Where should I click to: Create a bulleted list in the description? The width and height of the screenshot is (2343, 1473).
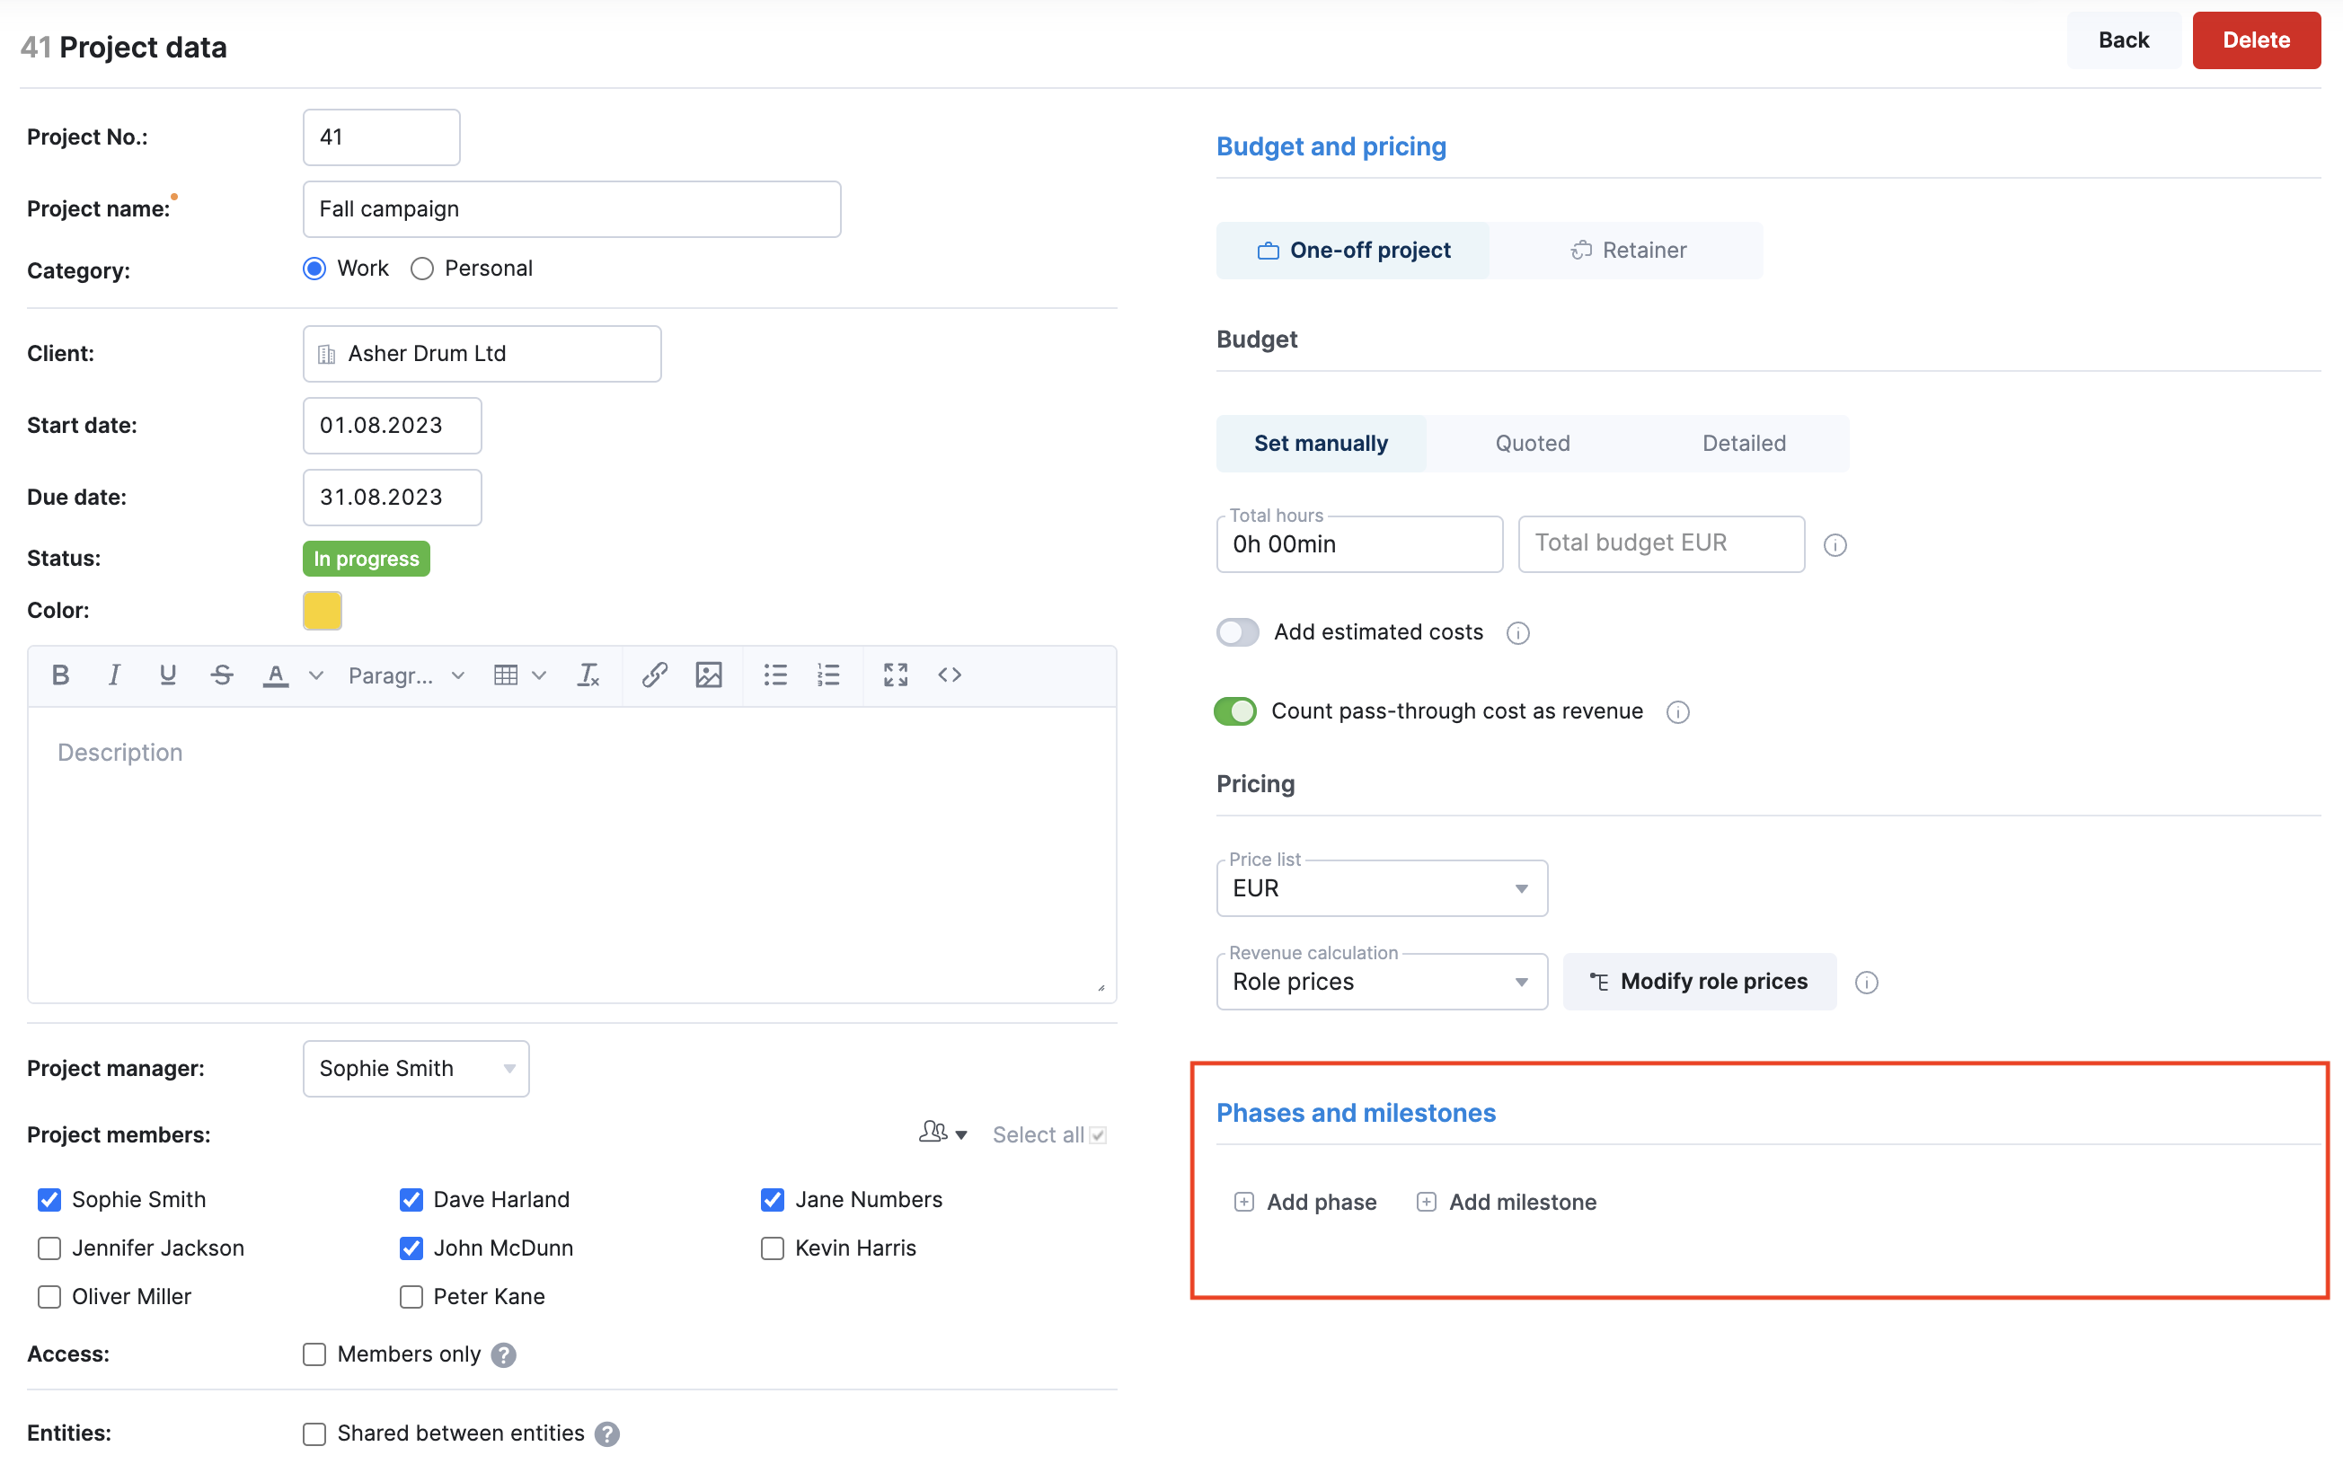775,675
